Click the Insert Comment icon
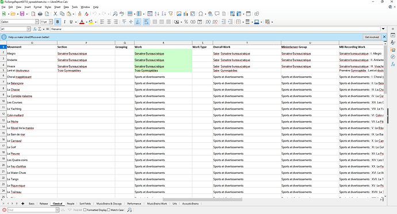 (x=217, y=14)
